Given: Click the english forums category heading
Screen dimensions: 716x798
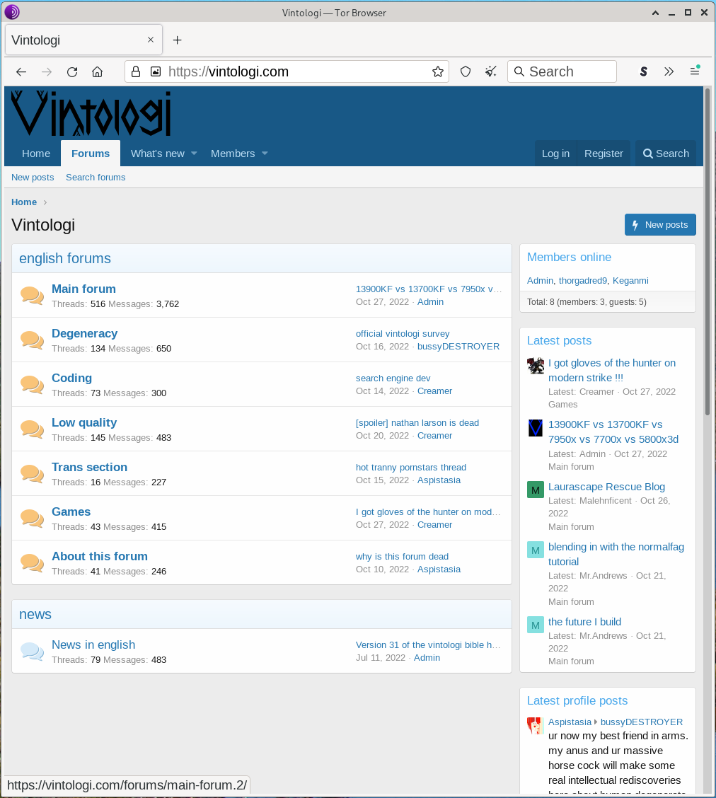Looking at the screenshot, I should pos(64,258).
